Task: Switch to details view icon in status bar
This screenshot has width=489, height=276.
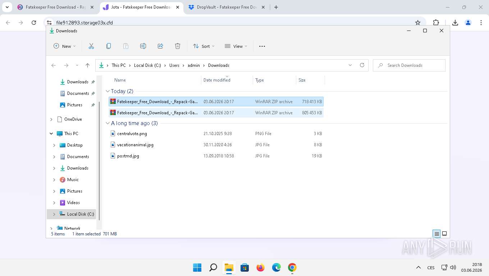Action: pos(437,234)
